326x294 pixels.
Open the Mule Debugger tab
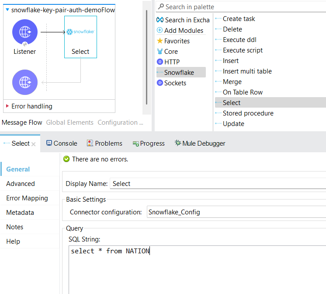click(200, 143)
